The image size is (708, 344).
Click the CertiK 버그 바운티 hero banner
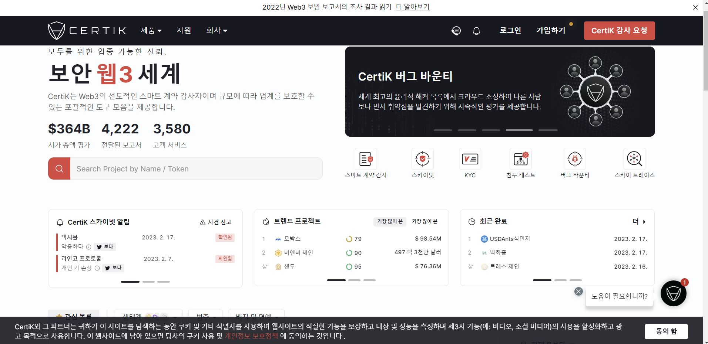500,91
